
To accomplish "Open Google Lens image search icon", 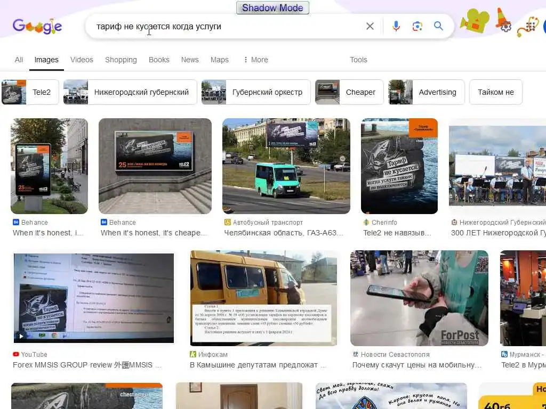I will coord(417,26).
